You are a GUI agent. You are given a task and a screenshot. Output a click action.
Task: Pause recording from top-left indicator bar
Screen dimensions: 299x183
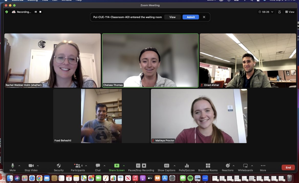pos(36,12)
